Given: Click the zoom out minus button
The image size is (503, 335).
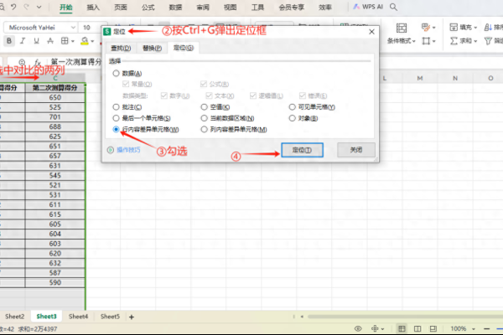Looking at the screenshot, I should [486, 328].
